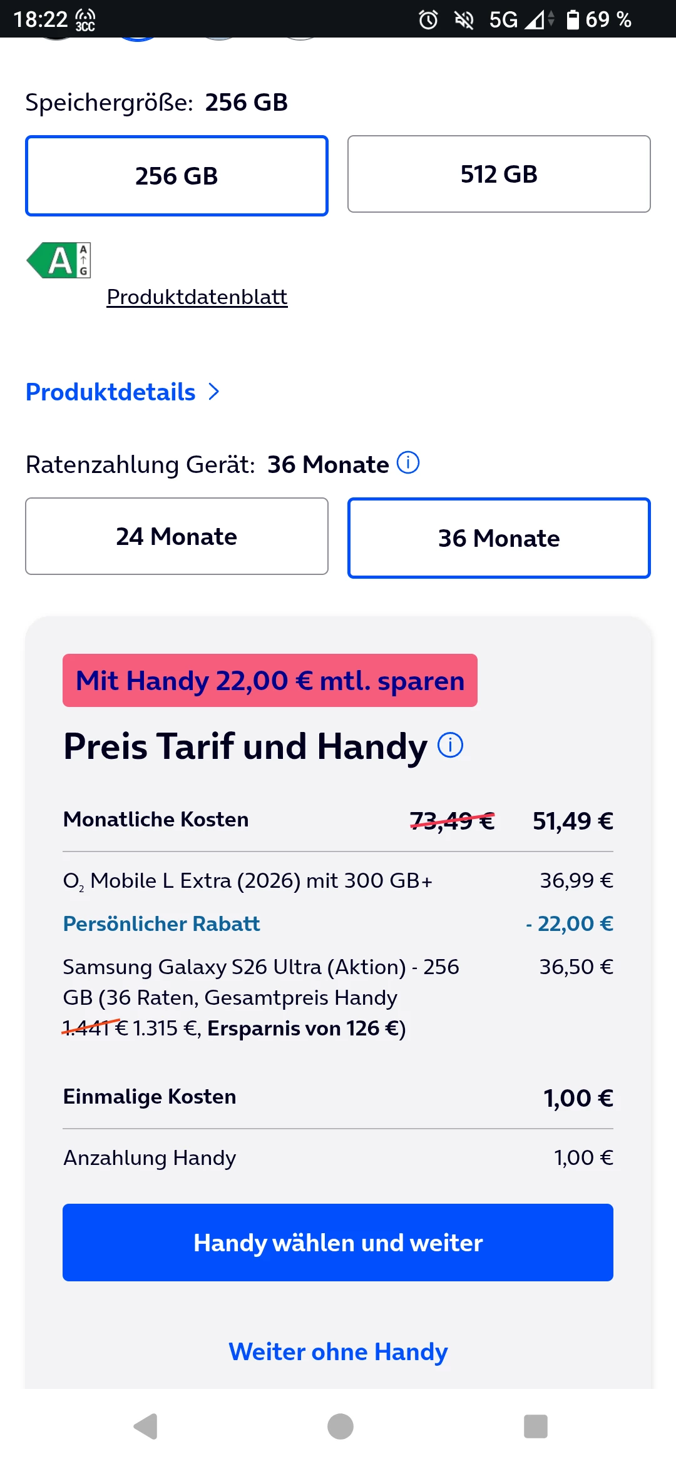Tap info icon beside Preis Tarif und Handy
This screenshot has height=1464, width=676.
450,746
